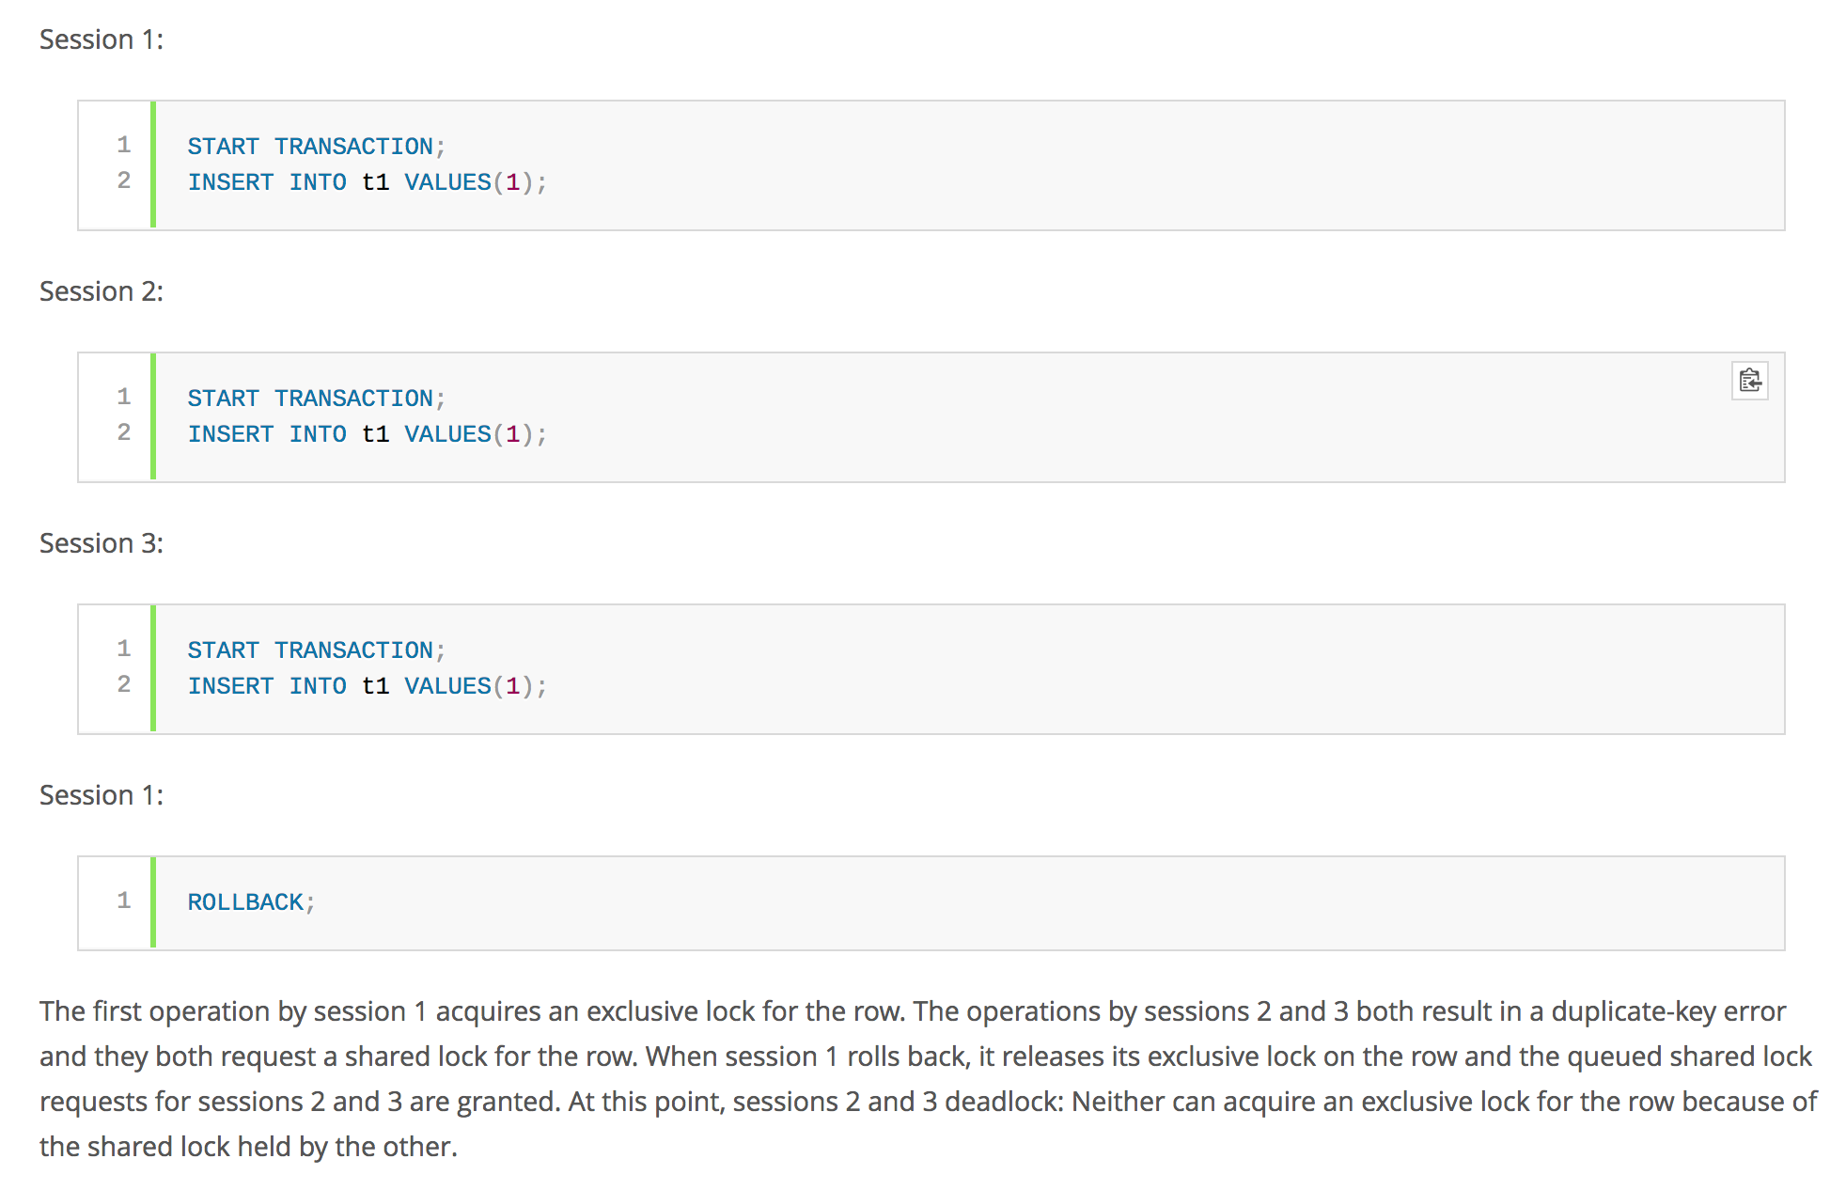Viewport: 1846px width, 1190px height.
Task: Click START TRANSACTION in the first Session 1 block
Action: (x=316, y=147)
